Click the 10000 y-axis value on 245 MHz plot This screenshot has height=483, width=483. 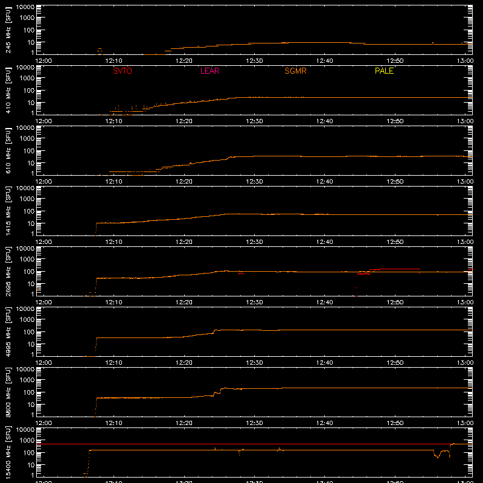tap(25, 7)
